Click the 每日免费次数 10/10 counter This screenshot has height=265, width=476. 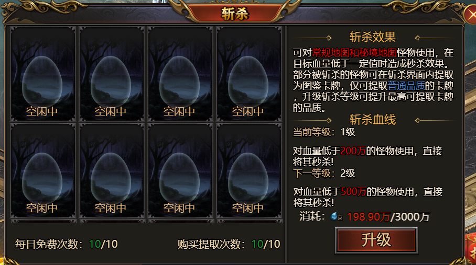click(67, 244)
